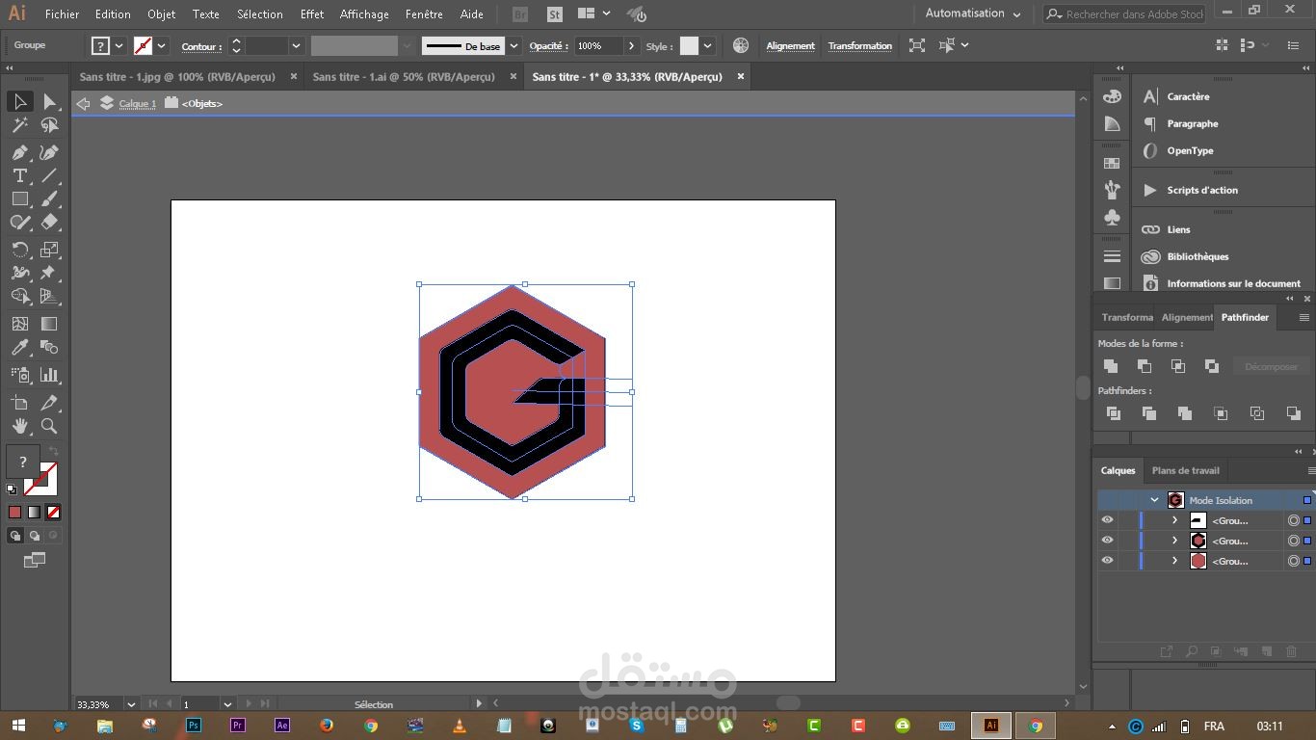The width and height of the screenshot is (1316, 740).
Task: Open the Opacité value flyout arrow
Action: (x=631, y=46)
